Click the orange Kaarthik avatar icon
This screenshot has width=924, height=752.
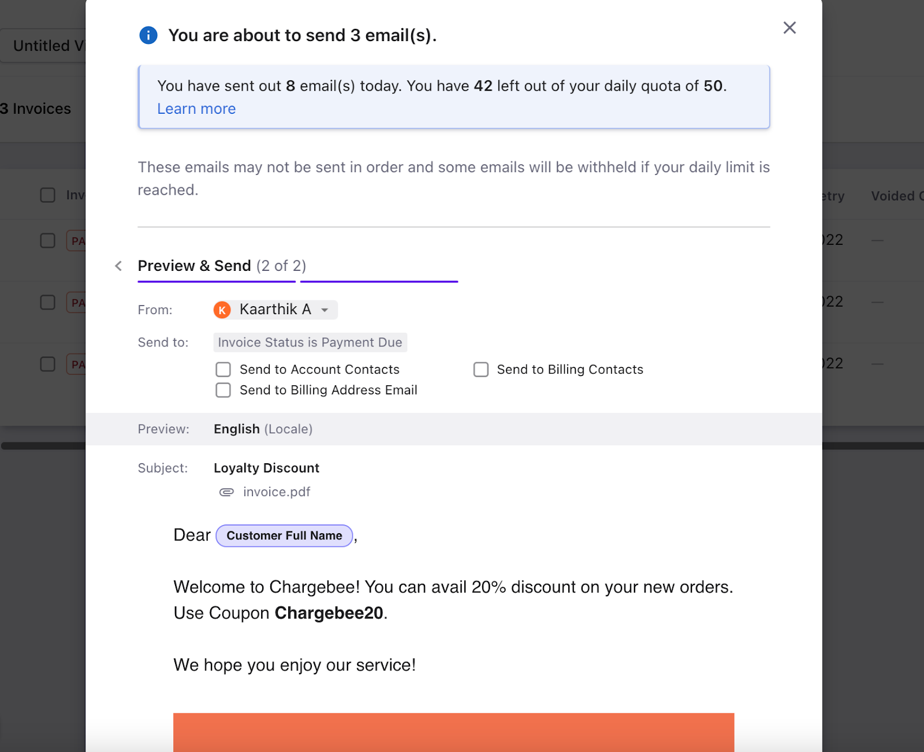tap(222, 310)
